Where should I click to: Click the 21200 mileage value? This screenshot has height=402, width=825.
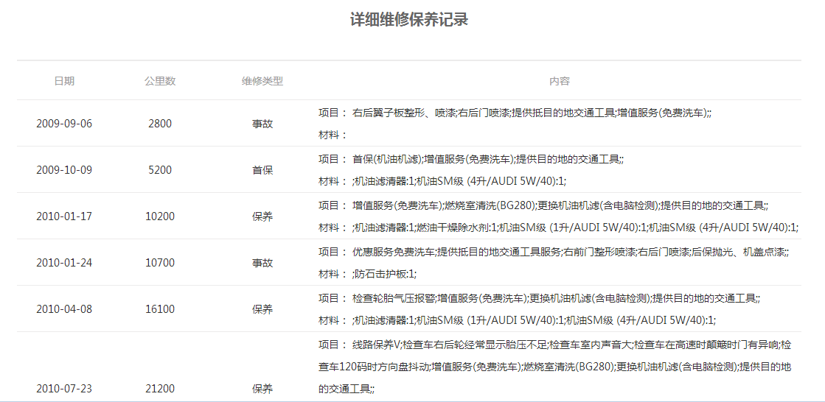pos(160,388)
